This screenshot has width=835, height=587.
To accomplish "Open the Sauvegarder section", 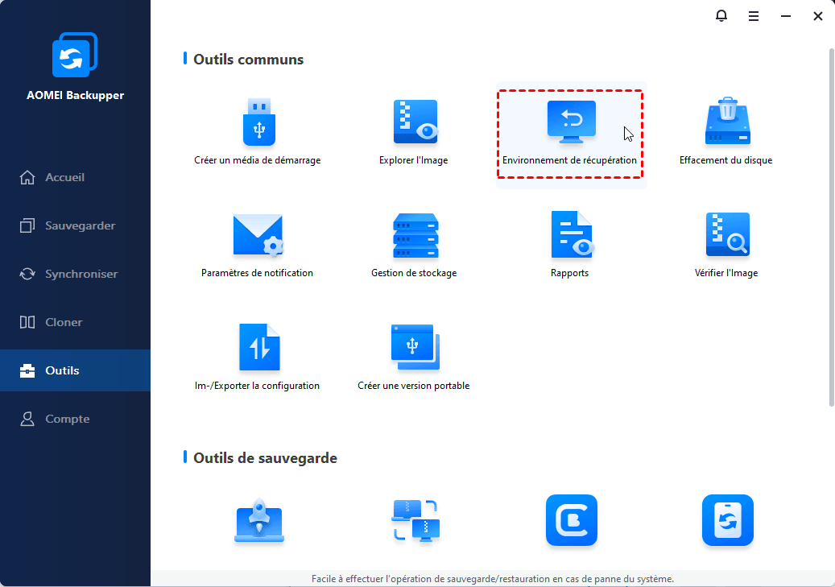I will (x=75, y=225).
